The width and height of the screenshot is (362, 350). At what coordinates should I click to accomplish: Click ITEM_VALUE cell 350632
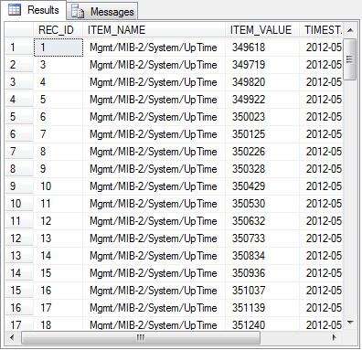pos(262,221)
